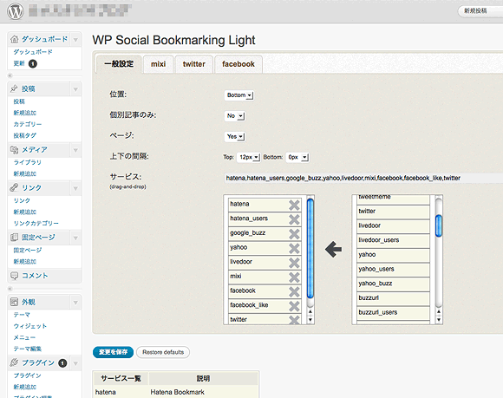503x398 pixels.
Task: Open カテゴリー under Posts menu
Action: click(x=28, y=124)
